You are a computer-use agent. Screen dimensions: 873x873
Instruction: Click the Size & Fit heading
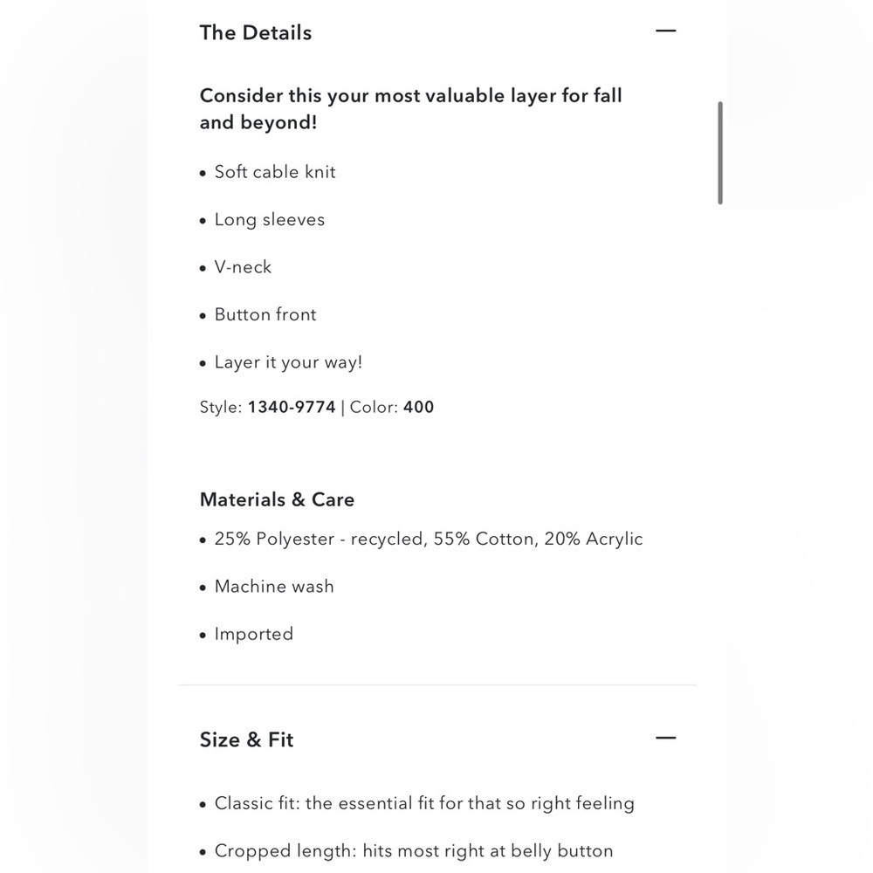coord(246,739)
